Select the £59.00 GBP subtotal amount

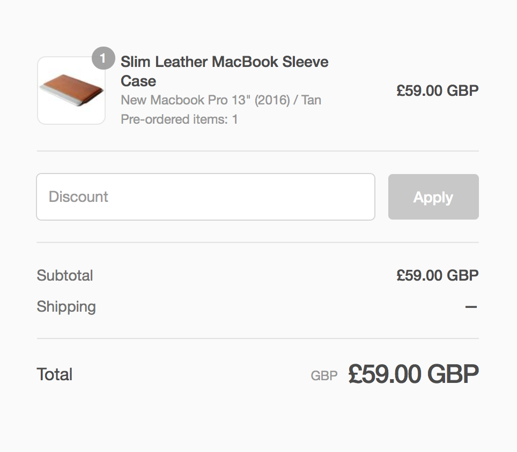(437, 275)
